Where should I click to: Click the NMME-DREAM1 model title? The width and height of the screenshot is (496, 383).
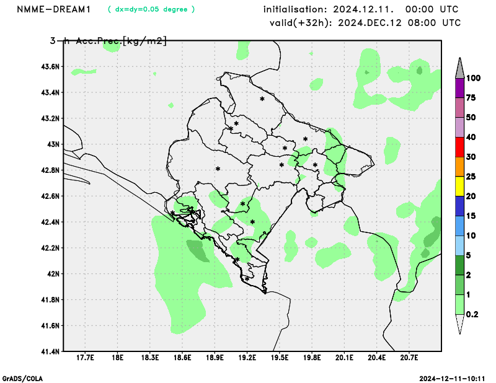pyautogui.click(x=53, y=9)
